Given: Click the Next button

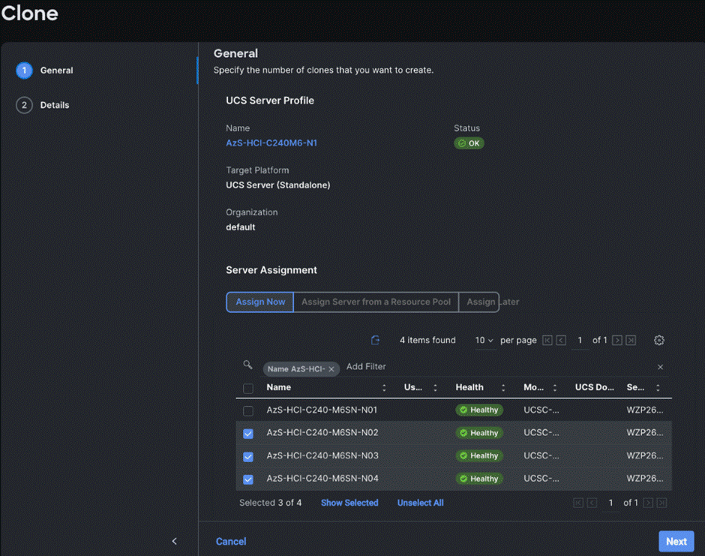Looking at the screenshot, I should pyautogui.click(x=676, y=541).
